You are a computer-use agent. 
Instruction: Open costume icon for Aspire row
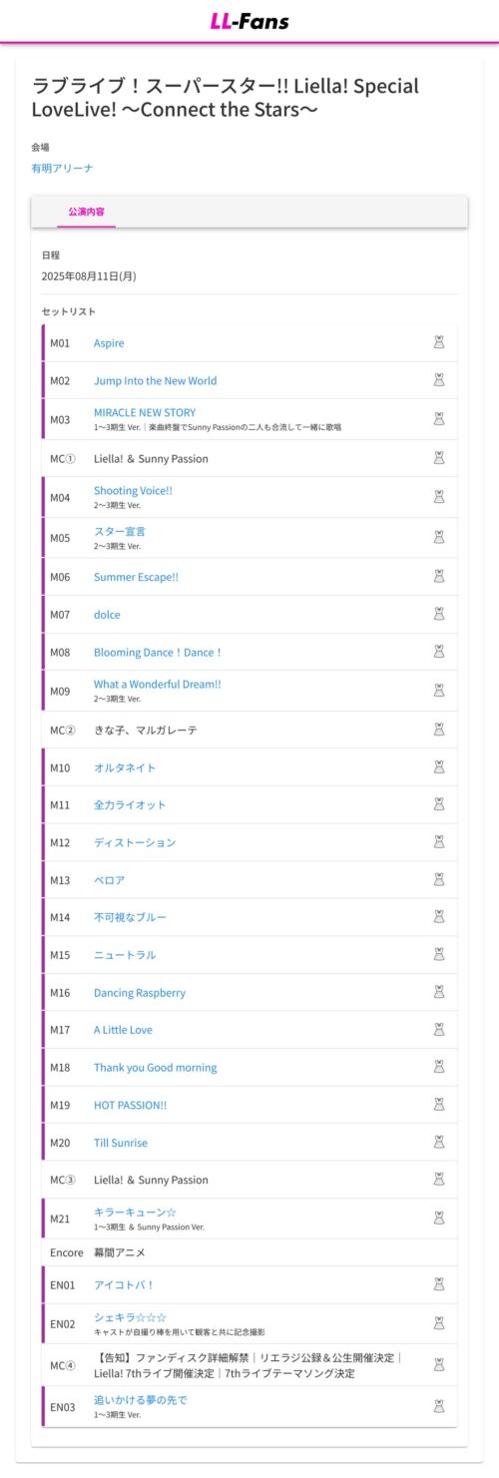point(438,342)
